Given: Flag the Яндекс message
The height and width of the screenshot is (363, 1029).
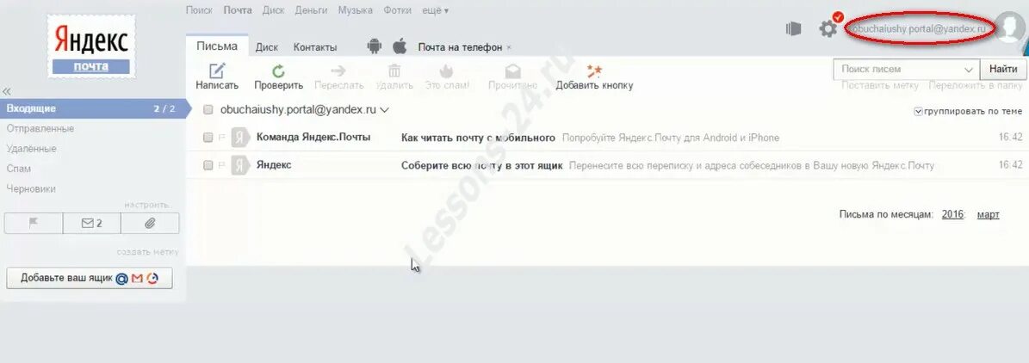Looking at the screenshot, I should click(221, 165).
